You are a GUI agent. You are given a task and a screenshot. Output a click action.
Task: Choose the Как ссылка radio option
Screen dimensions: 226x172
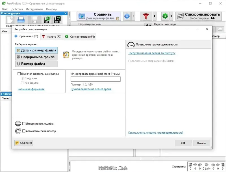pyautogui.click(x=22, y=83)
